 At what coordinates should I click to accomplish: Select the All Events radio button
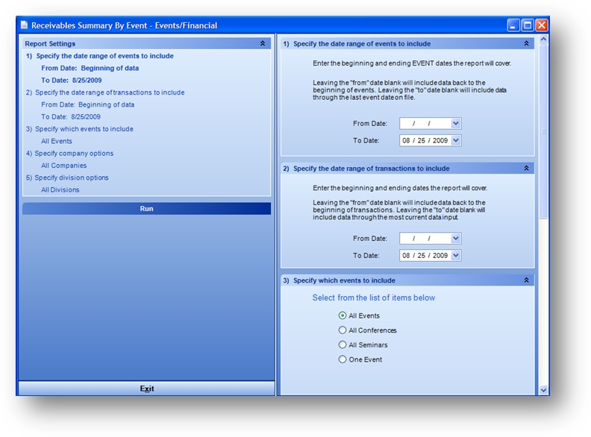pos(343,315)
